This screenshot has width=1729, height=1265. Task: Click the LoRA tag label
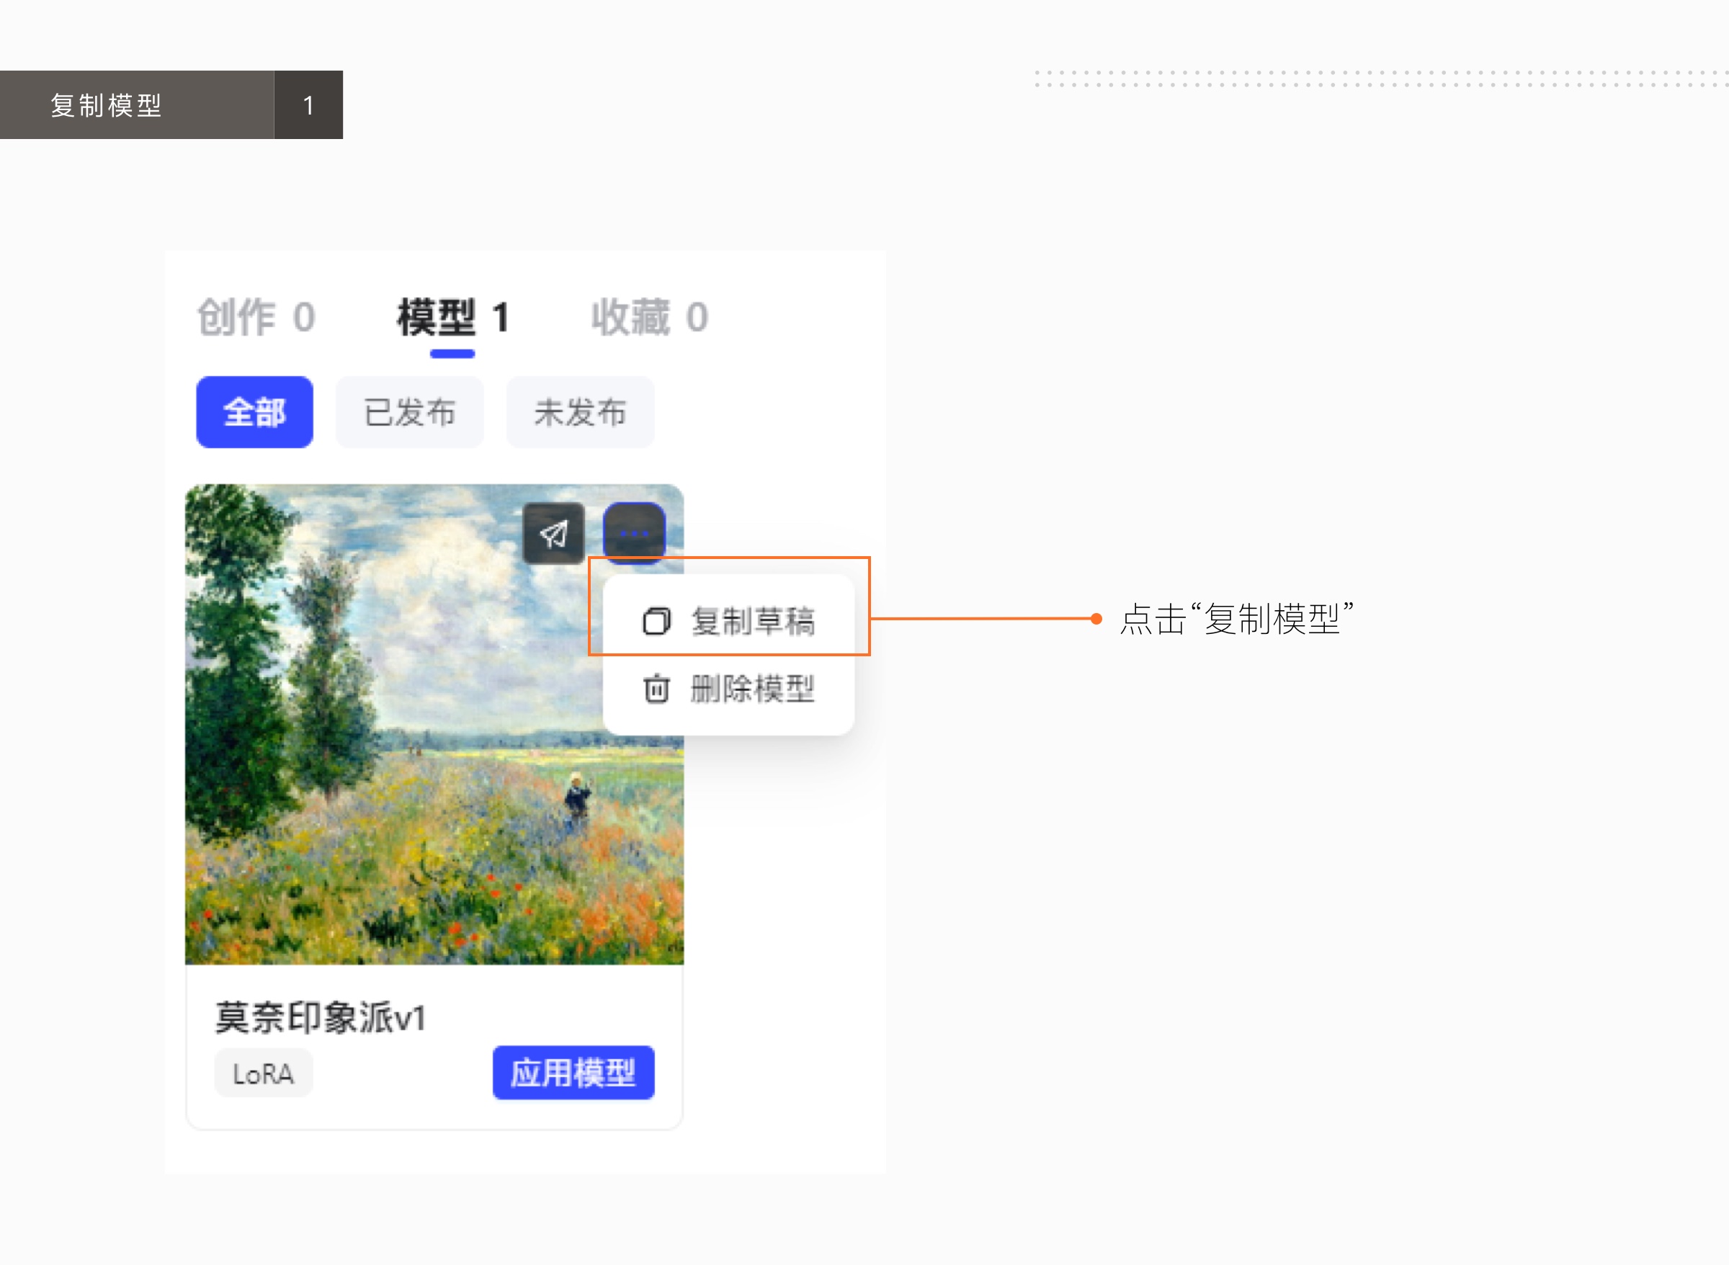(x=263, y=1073)
